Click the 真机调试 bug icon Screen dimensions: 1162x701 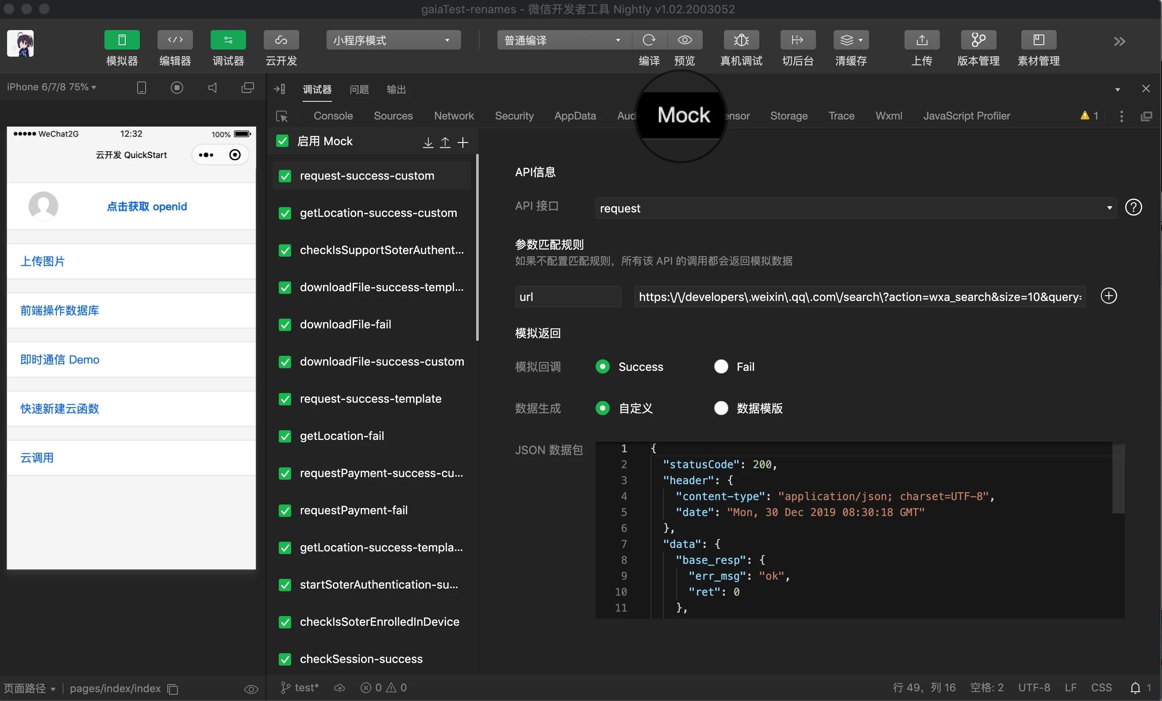(741, 40)
